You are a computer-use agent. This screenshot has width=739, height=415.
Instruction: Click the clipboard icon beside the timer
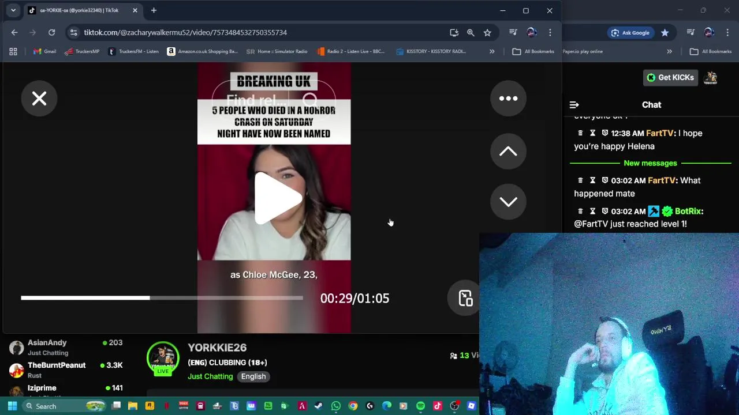465,298
